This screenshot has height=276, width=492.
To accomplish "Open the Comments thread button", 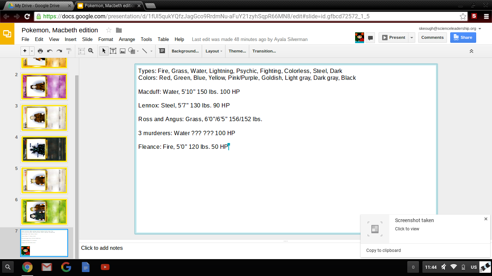I will [x=433, y=37].
